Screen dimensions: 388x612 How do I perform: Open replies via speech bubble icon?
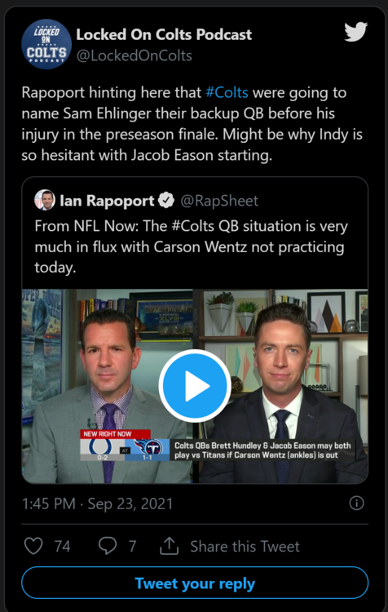(x=108, y=546)
